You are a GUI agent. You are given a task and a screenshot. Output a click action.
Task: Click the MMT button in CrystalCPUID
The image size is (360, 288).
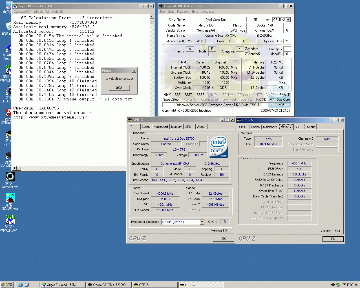tap(184, 62)
